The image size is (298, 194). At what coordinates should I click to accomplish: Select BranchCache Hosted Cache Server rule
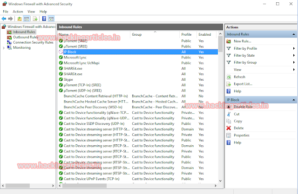138,102
